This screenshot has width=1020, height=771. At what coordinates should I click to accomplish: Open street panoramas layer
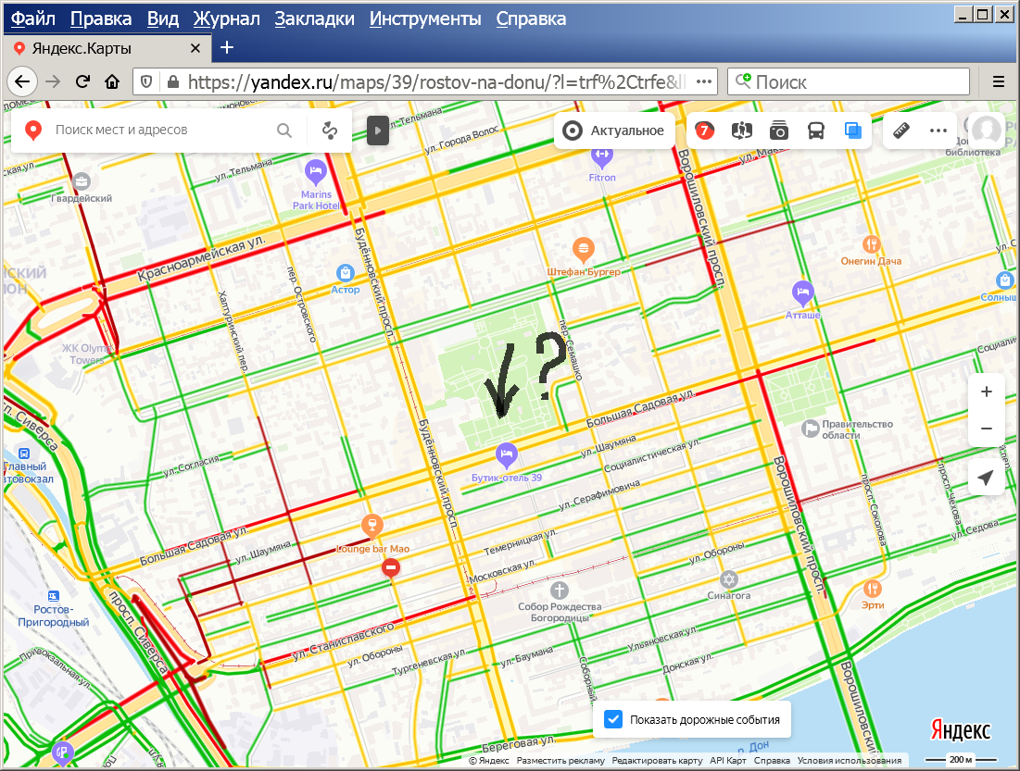741,131
